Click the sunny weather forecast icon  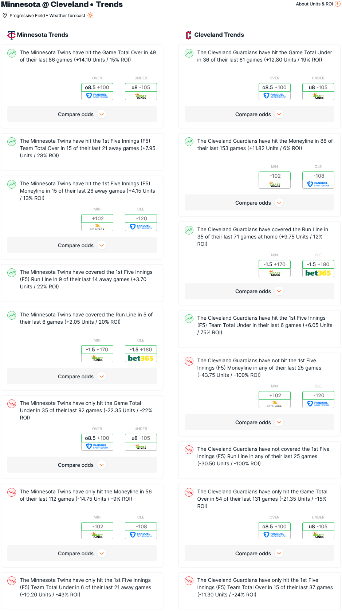90,15
